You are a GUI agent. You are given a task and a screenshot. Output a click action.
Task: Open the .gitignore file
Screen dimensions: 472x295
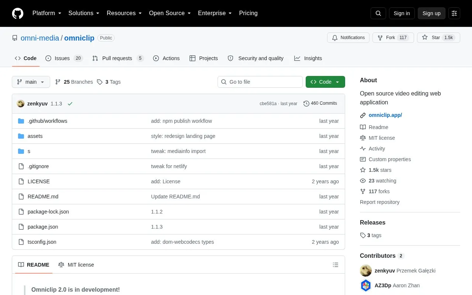38,166
